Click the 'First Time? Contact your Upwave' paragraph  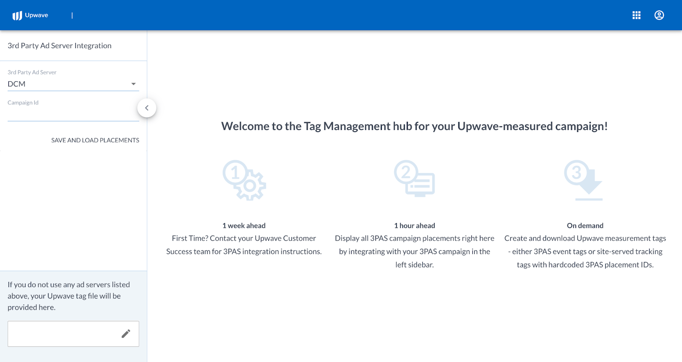[x=244, y=245]
